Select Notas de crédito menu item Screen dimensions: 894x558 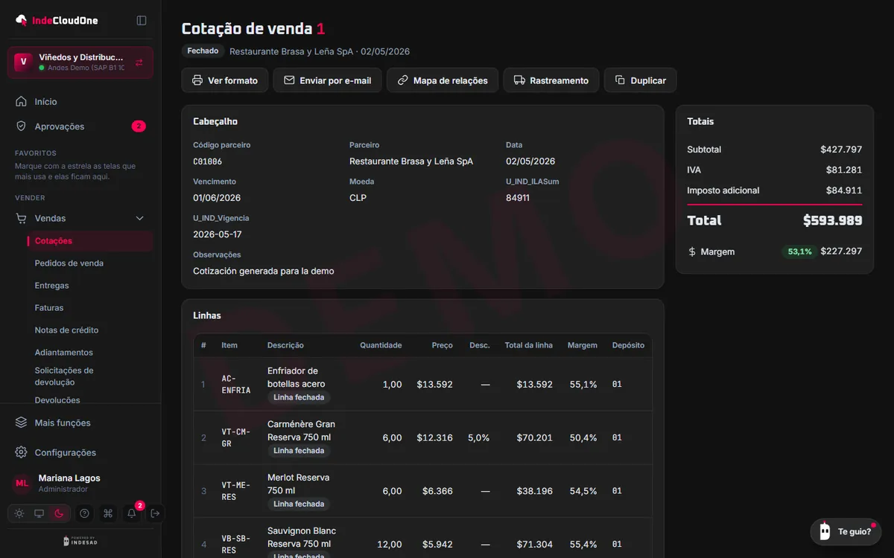(66, 330)
